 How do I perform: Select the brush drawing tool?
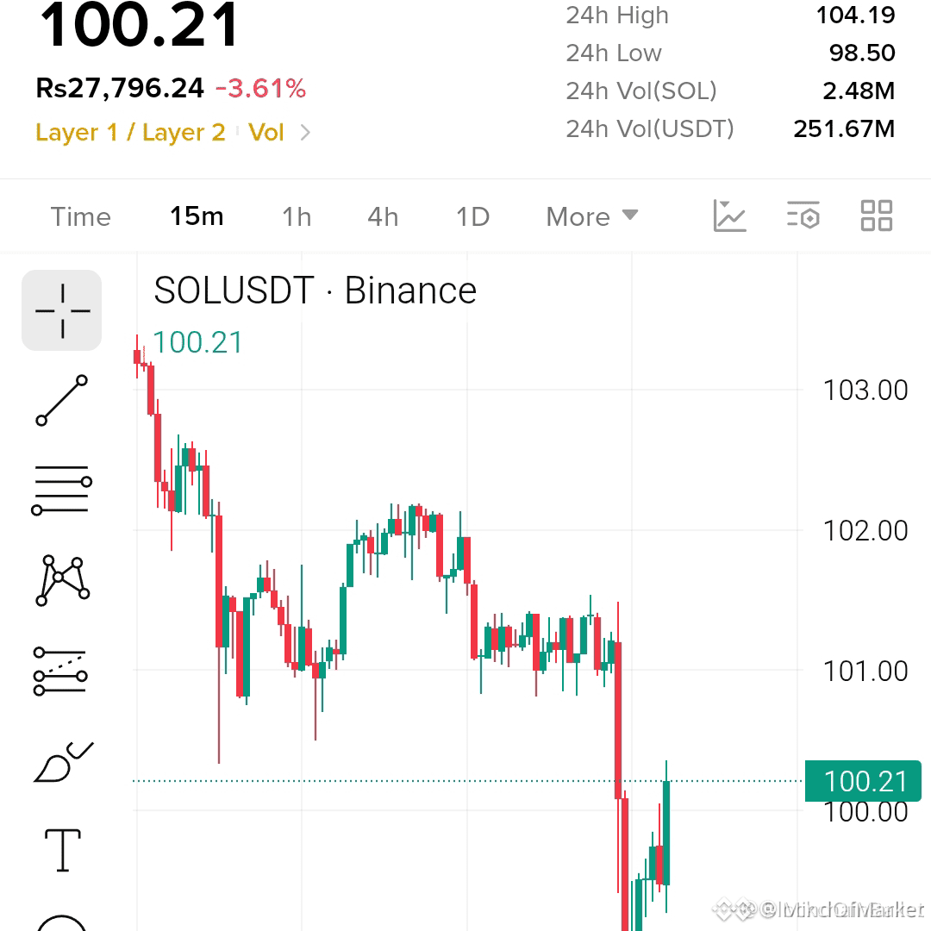[64, 762]
